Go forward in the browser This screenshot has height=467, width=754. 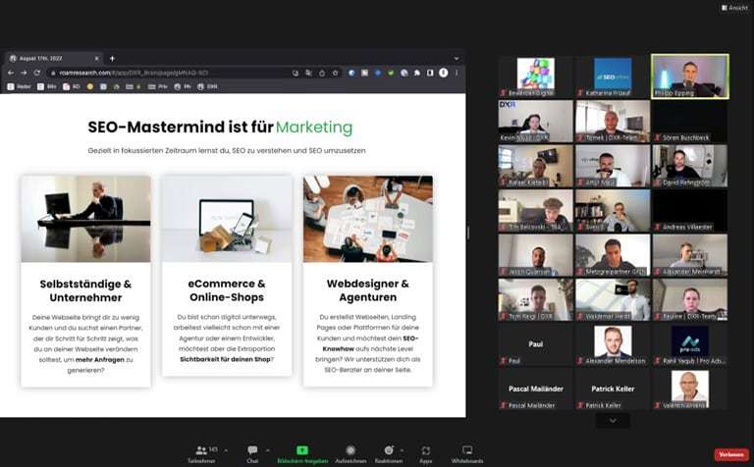coord(24,73)
